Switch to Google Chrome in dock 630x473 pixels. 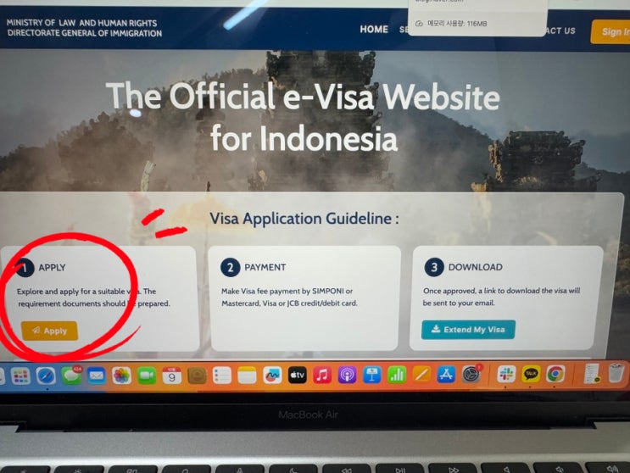[x=555, y=374]
